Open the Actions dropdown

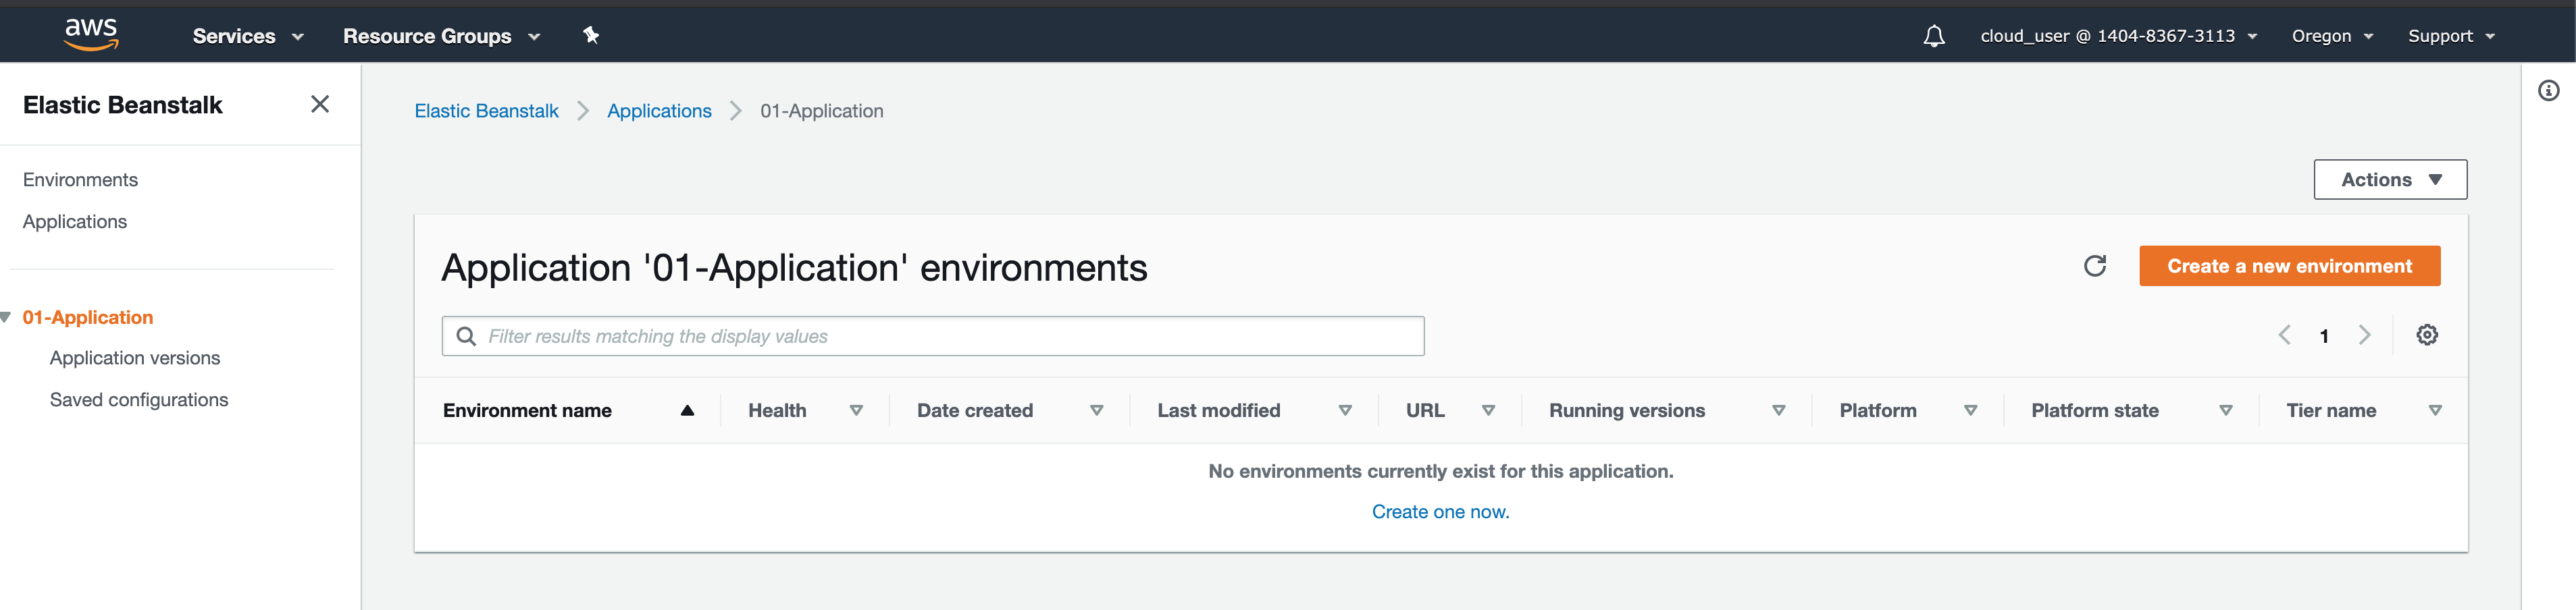[x=2389, y=179]
